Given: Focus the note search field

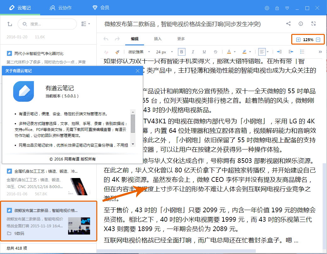Looking at the screenshot, I should [47, 24].
